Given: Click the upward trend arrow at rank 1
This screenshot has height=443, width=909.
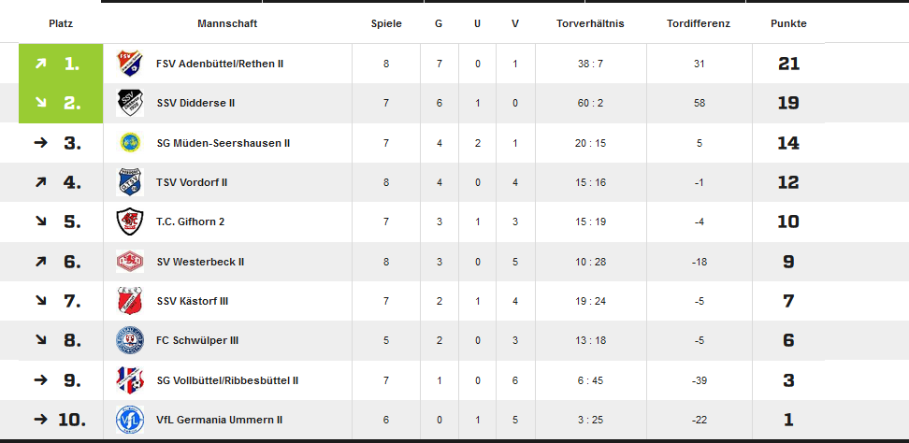Looking at the screenshot, I should 40,64.
